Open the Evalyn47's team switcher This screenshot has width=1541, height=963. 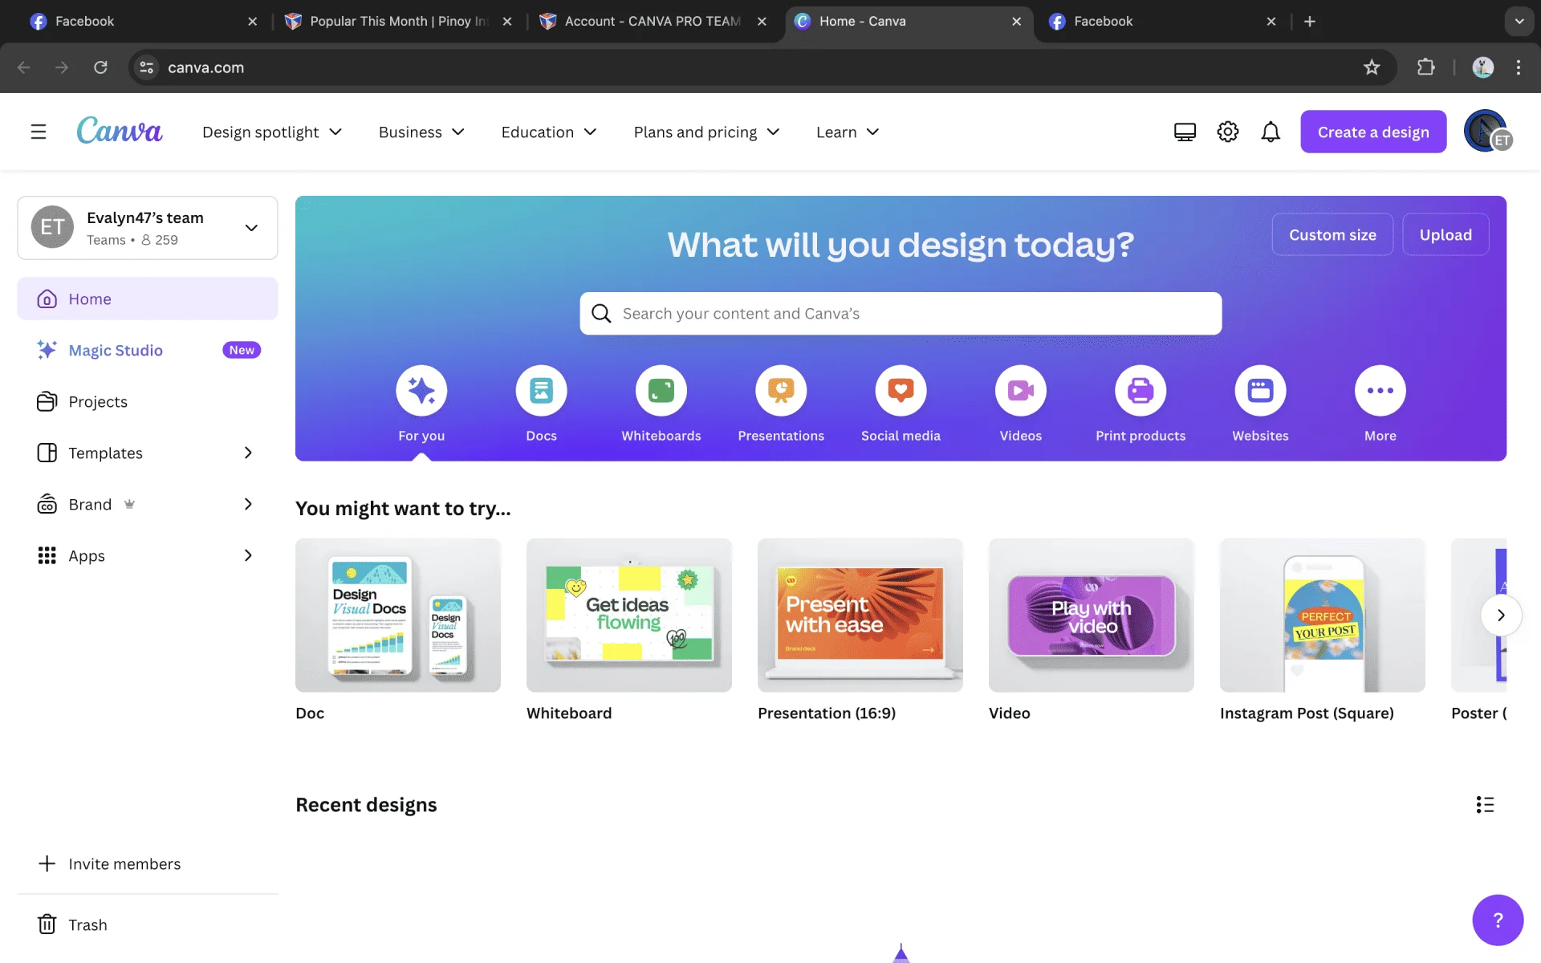148,228
